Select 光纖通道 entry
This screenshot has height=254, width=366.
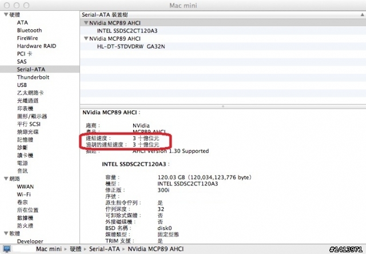click(27, 101)
